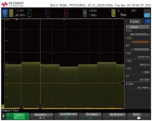Turn on channel 3 blue button
The height and width of the screenshot is (121, 152).
[x=48, y=13]
